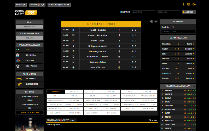Open the Instagram social icon

pos(188,4)
